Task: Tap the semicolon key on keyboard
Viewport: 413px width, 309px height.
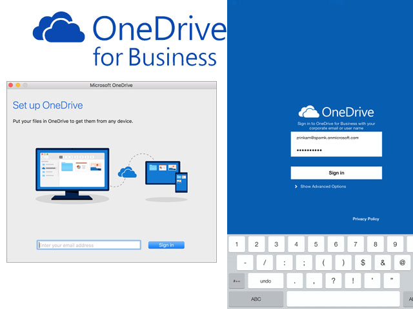Action: click(x=304, y=263)
